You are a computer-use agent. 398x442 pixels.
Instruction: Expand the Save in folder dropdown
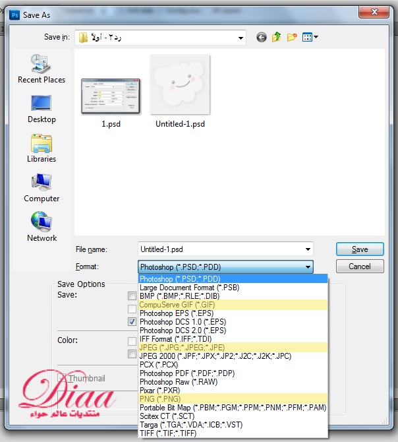[241, 38]
